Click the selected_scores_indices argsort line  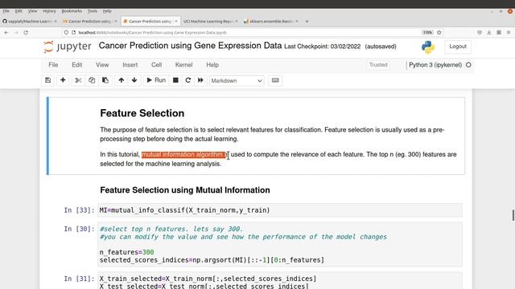pyautogui.click(x=212, y=260)
